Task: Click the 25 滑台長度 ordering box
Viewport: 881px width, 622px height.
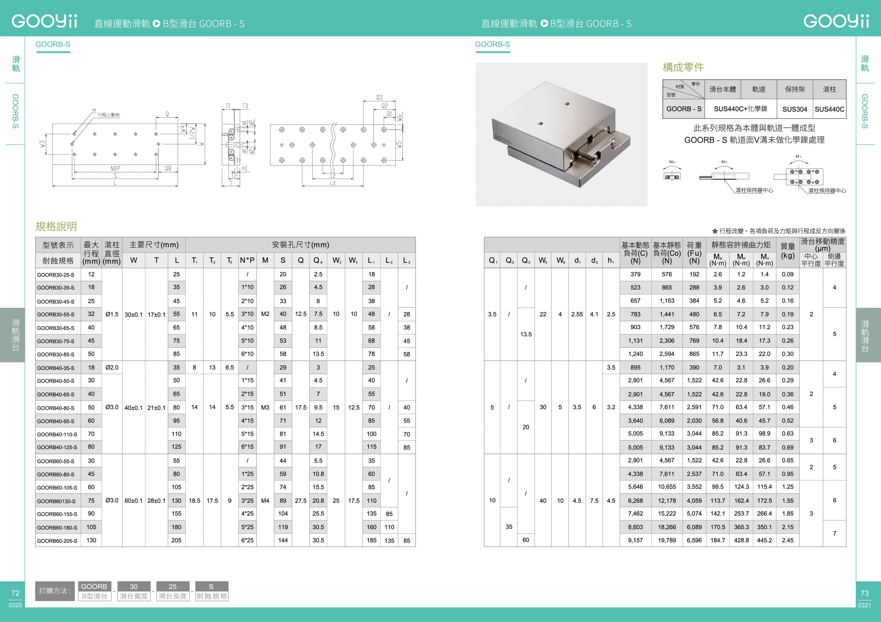Action: (173, 591)
